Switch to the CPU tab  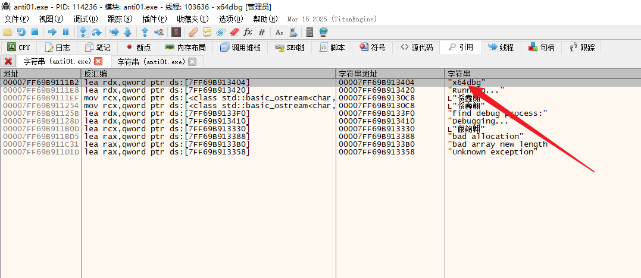[x=18, y=48]
